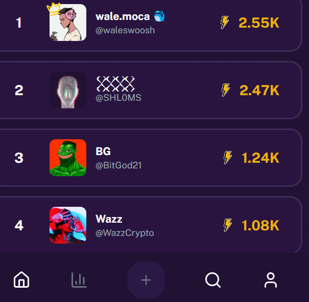Open @SHL0MS glitchy head avatar
The width and height of the screenshot is (309, 302).
tap(68, 90)
